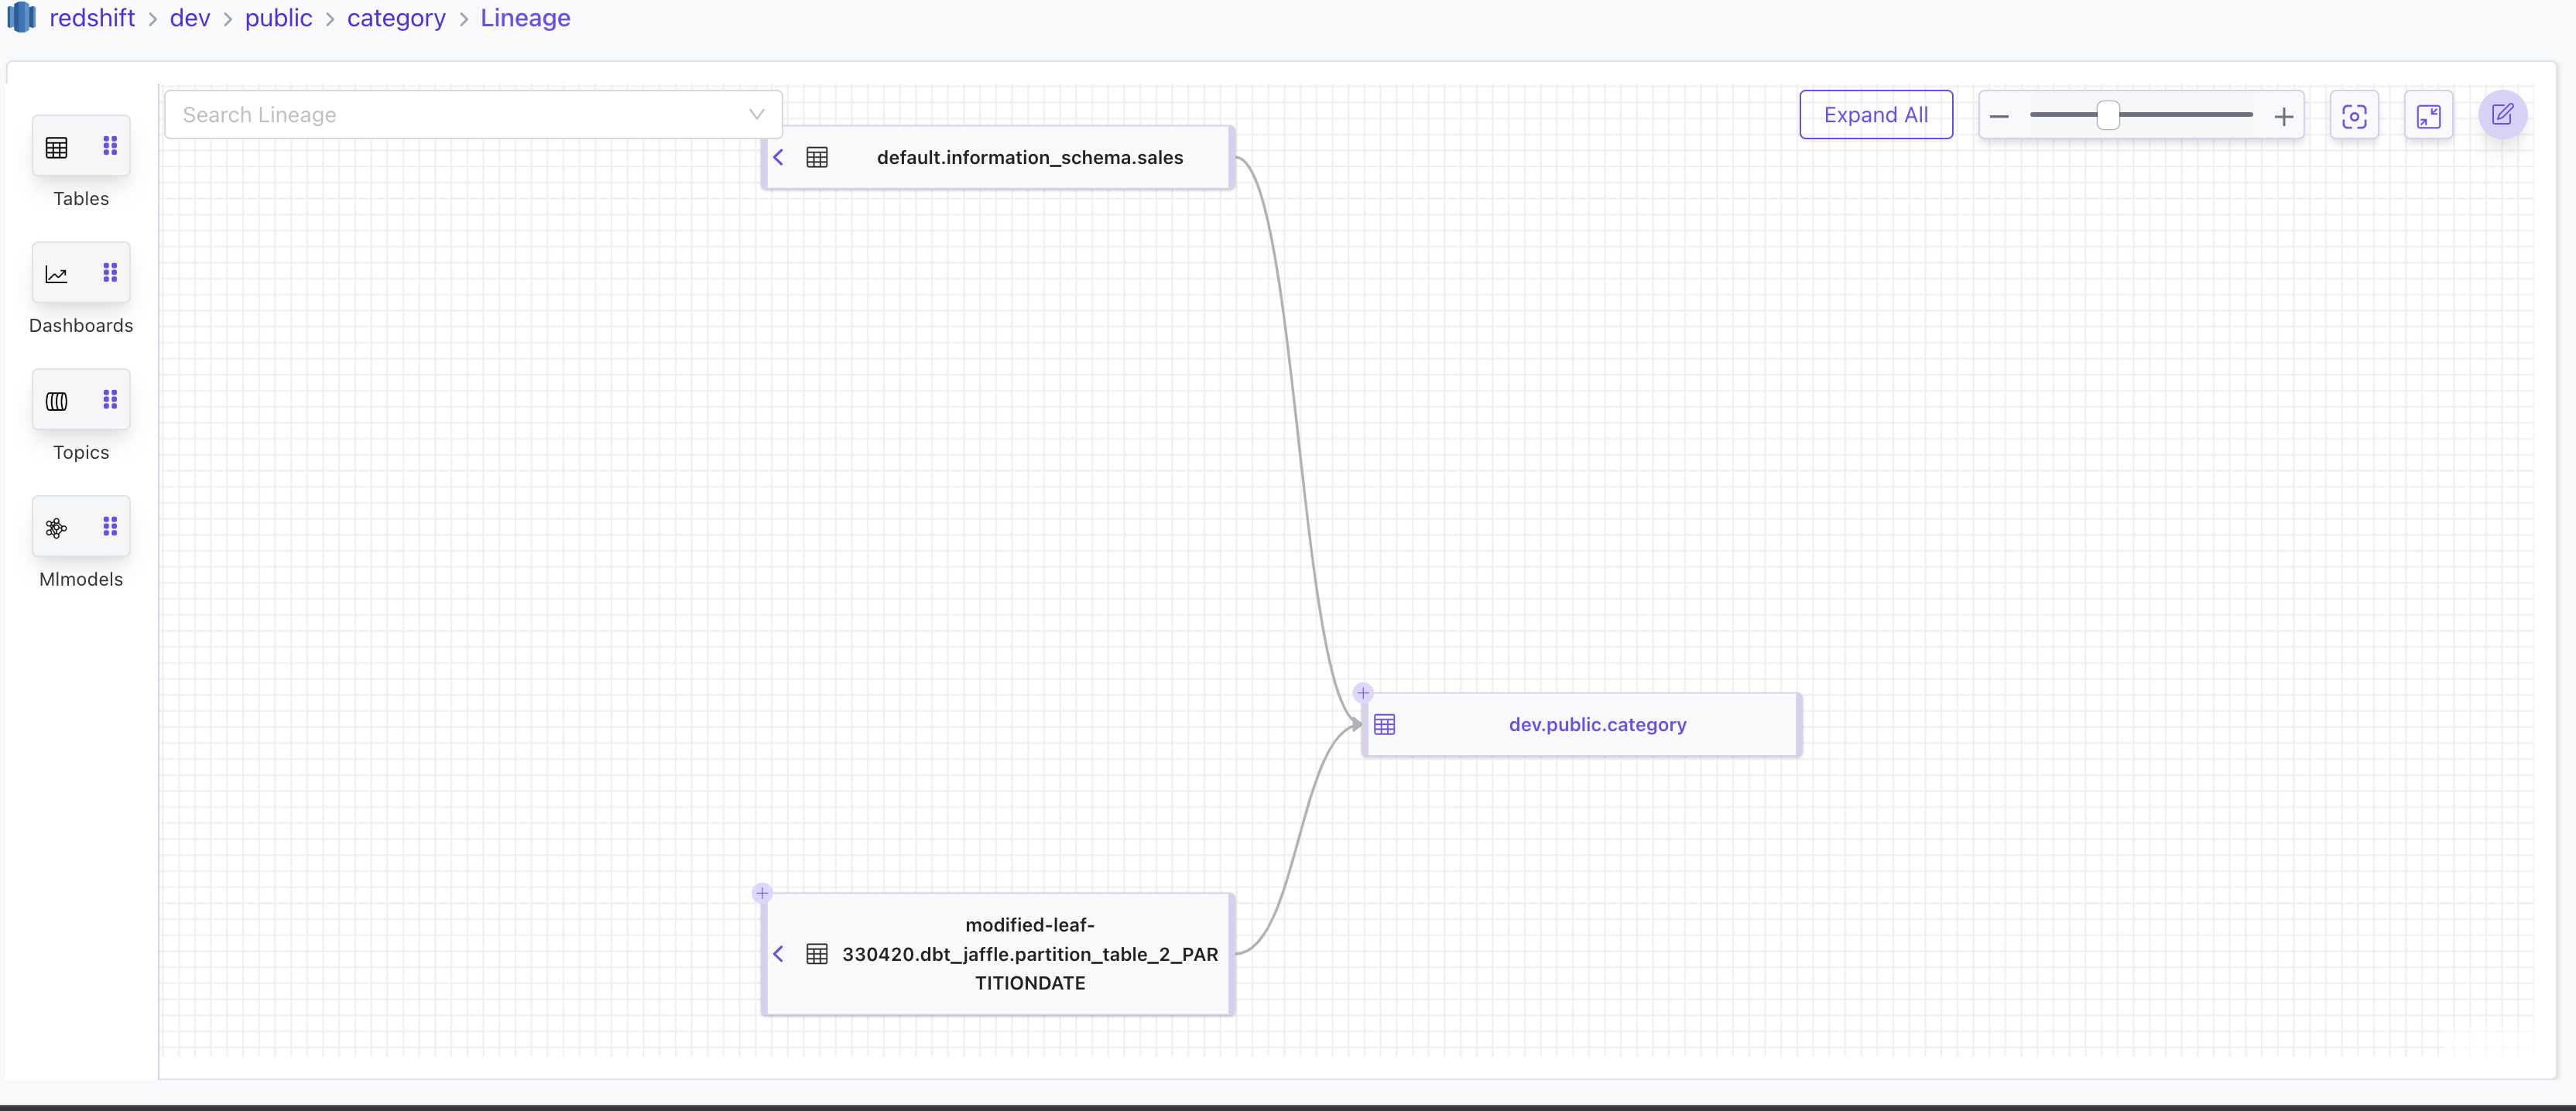The image size is (2576, 1111).
Task: Select the Mlmodels node icon in sidebar
Action: click(57, 527)
